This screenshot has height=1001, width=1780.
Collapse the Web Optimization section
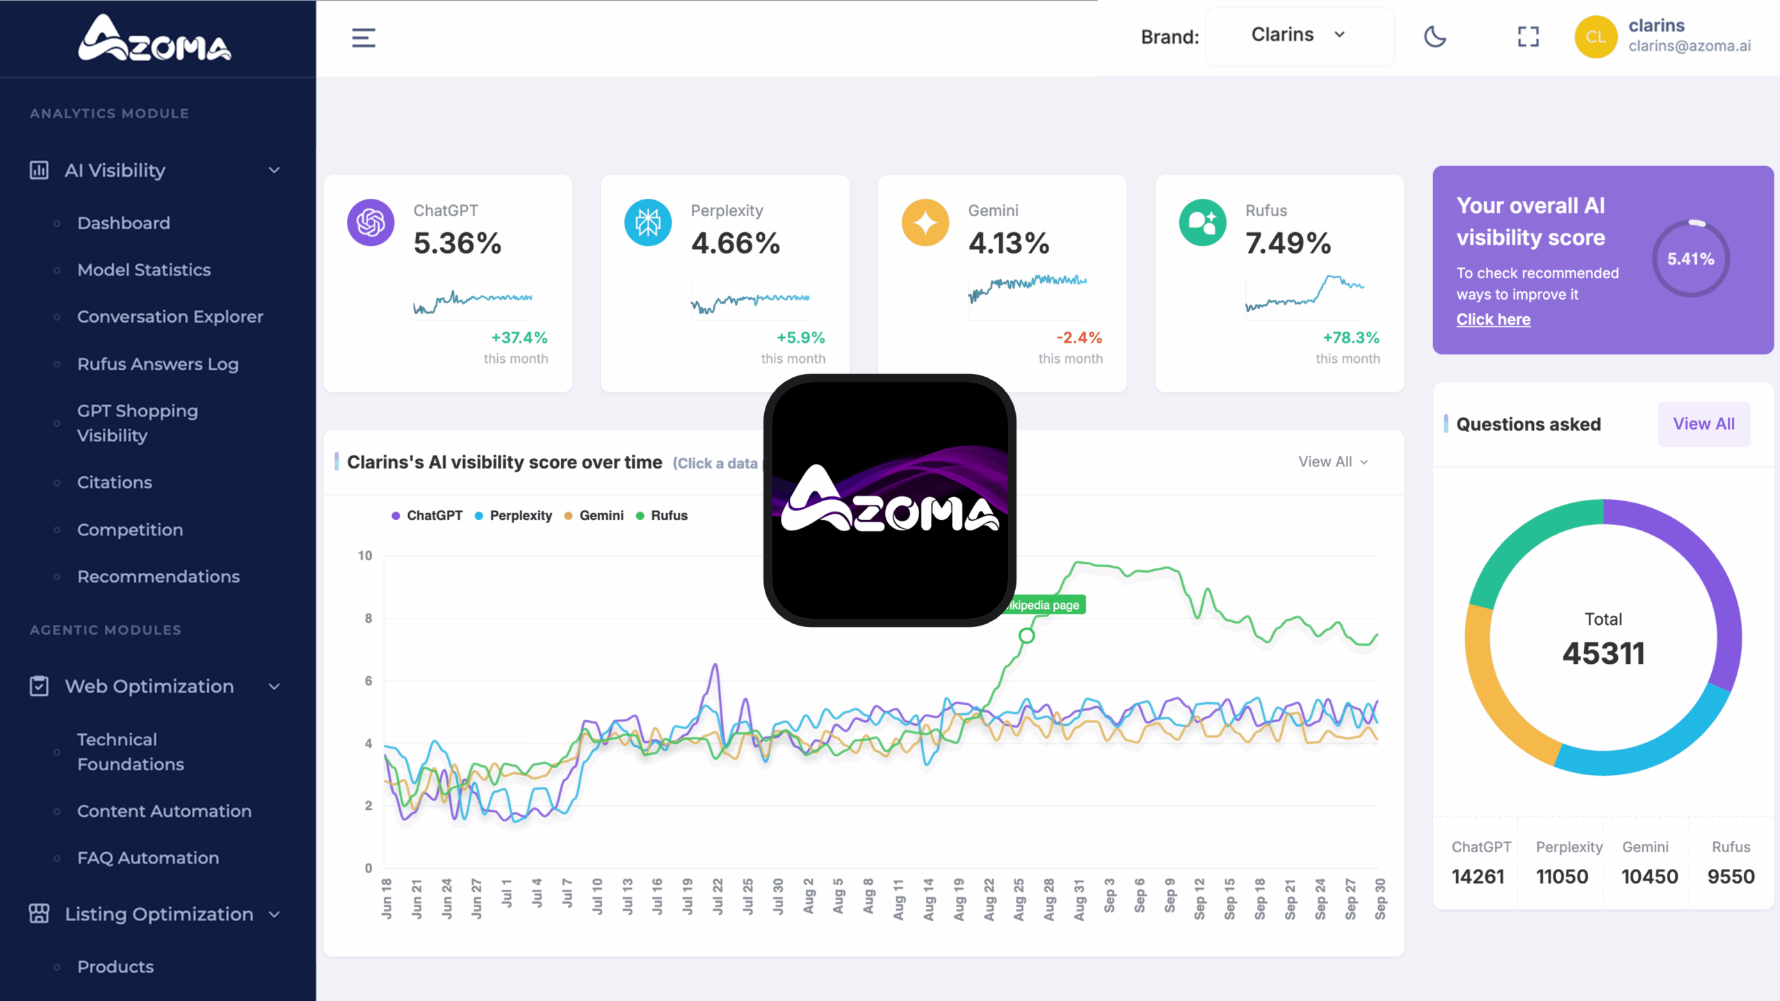(x=274, y=687)
